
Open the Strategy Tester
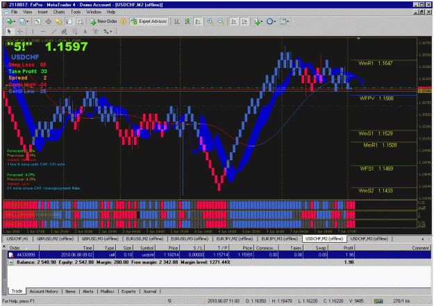coord(80,22)
